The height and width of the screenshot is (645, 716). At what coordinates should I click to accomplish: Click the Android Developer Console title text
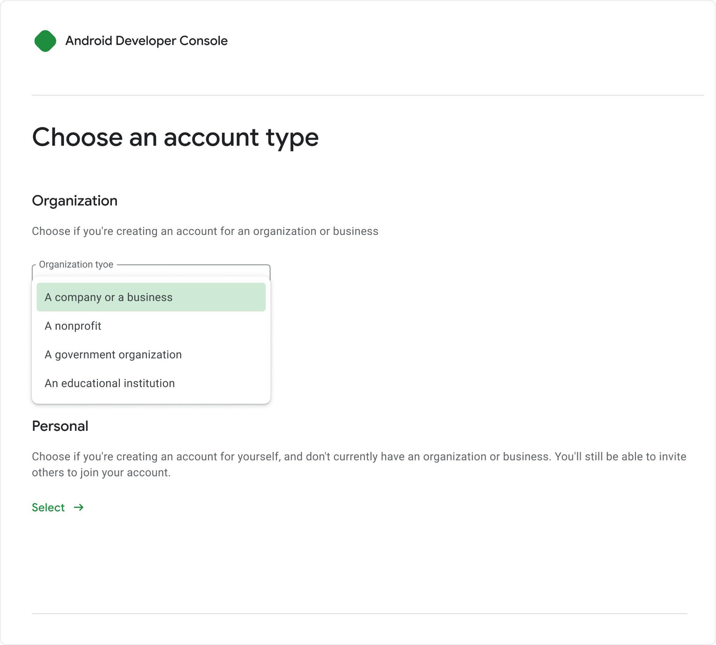146,41
